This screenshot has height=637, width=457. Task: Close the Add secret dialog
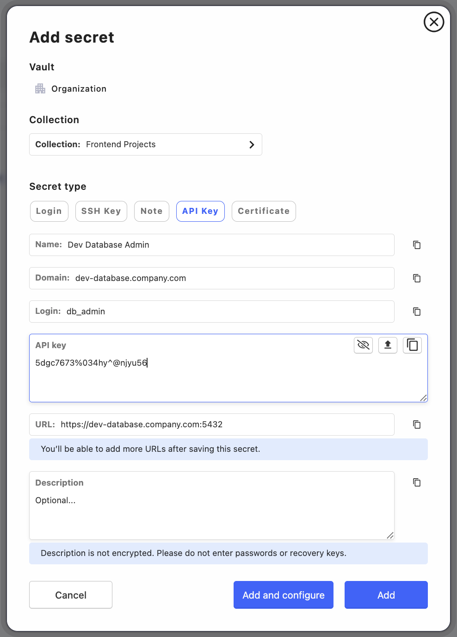tap(434, 22)
